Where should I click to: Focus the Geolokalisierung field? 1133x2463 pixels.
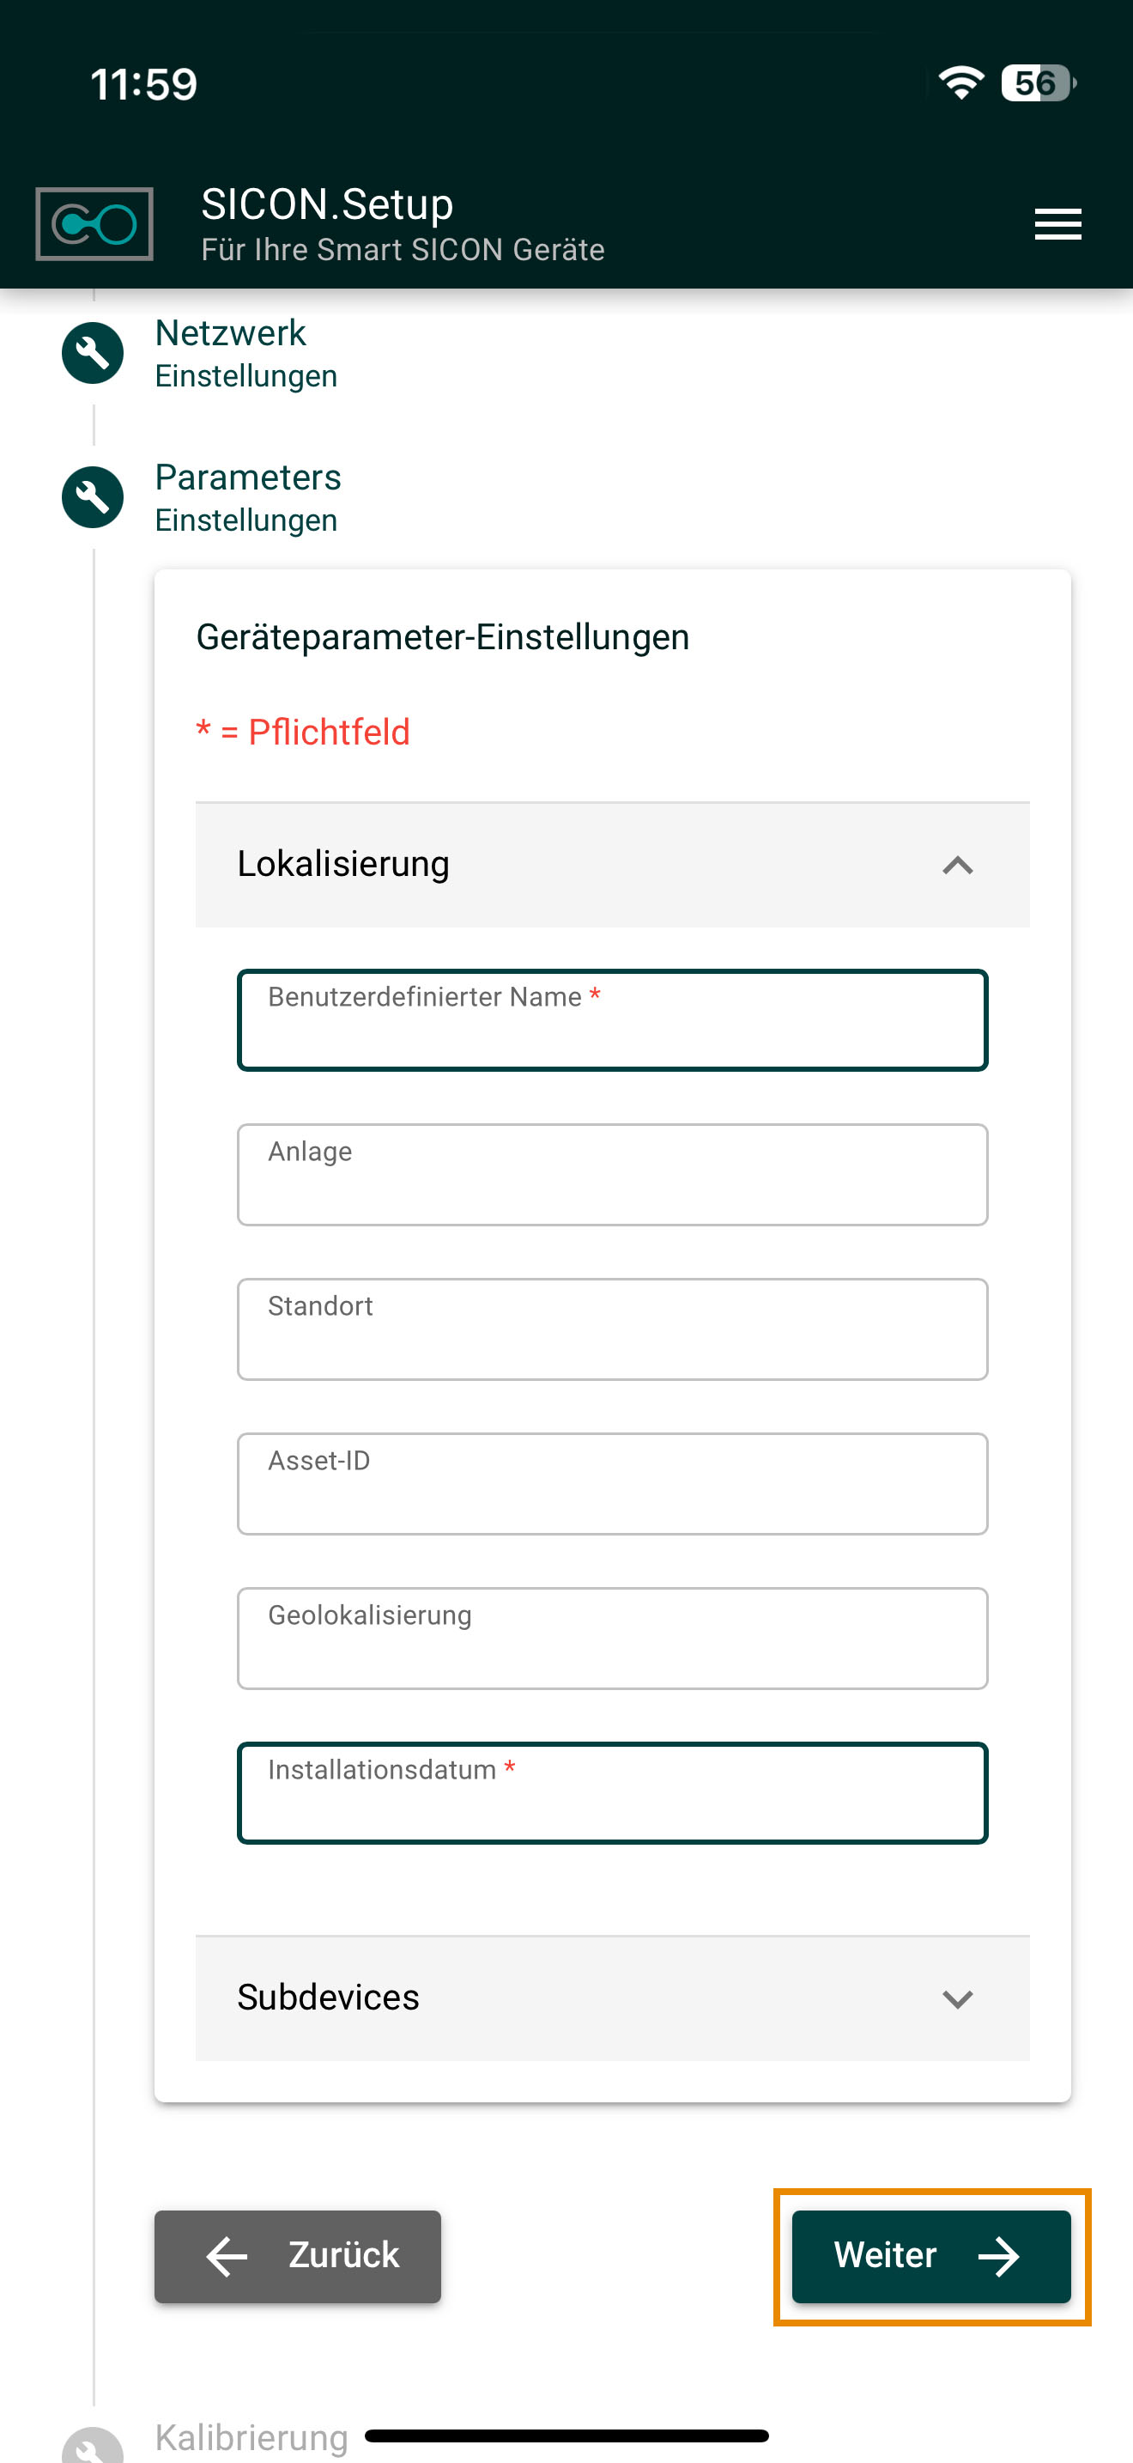pos(612,1639)
